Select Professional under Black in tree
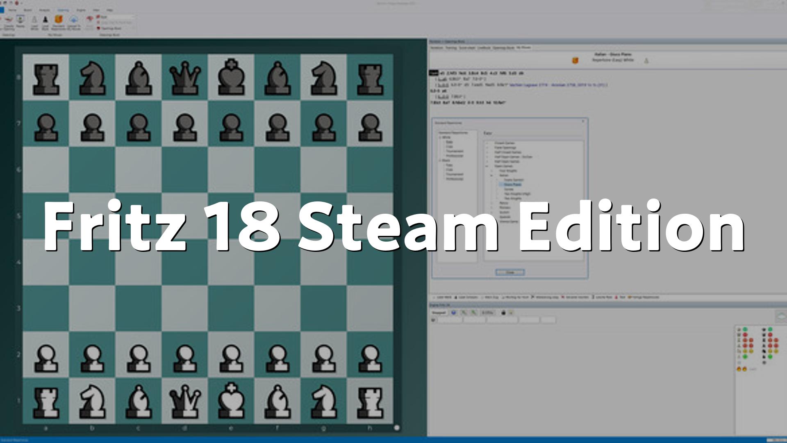Screen dimensions: 787x443 coord(455,179)
